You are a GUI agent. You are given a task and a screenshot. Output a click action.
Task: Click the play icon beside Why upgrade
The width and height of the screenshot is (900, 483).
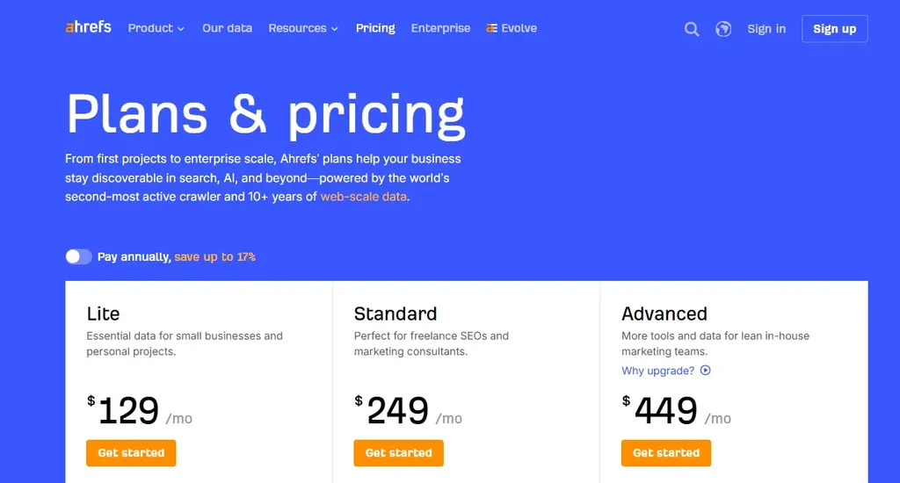coord(706,371)
